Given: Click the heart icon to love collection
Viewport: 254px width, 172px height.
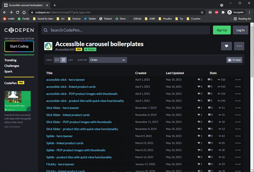Looking at the screenshot, I should (x=227, y=46).
